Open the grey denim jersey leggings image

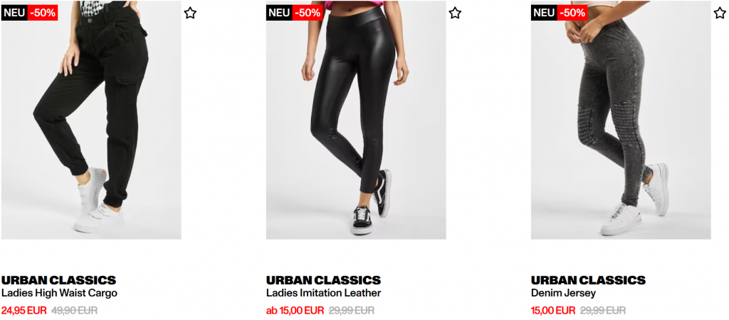(x=621, y=120)
